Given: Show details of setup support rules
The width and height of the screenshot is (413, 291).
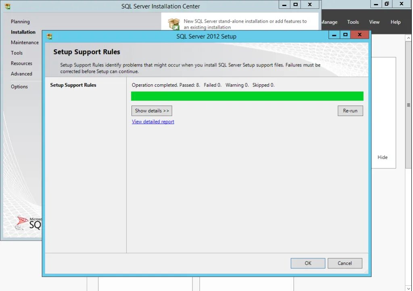Looking at the screenshot, I should (x=152, y=111).
